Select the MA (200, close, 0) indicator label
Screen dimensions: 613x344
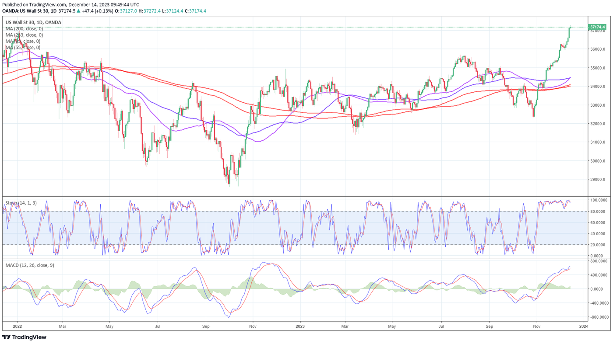24,29
